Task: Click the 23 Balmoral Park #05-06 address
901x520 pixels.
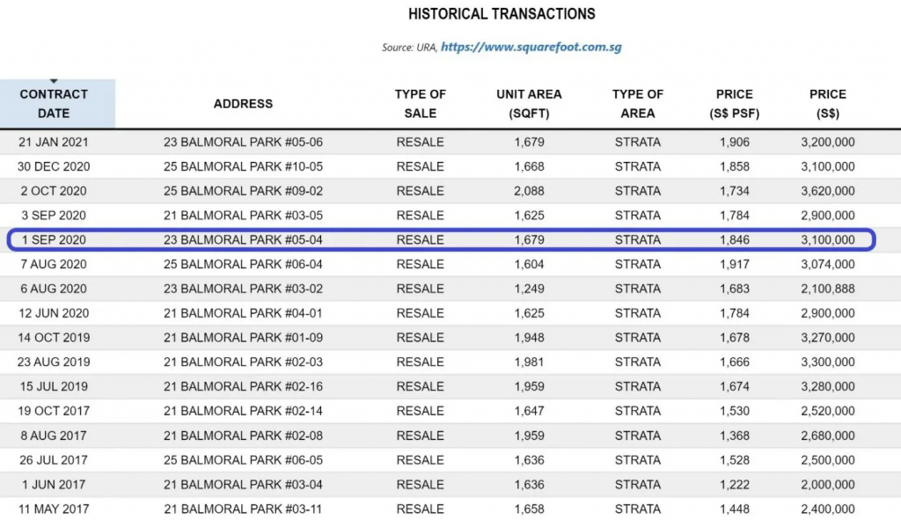Action: pyautogui.click(x=243, y=142)
